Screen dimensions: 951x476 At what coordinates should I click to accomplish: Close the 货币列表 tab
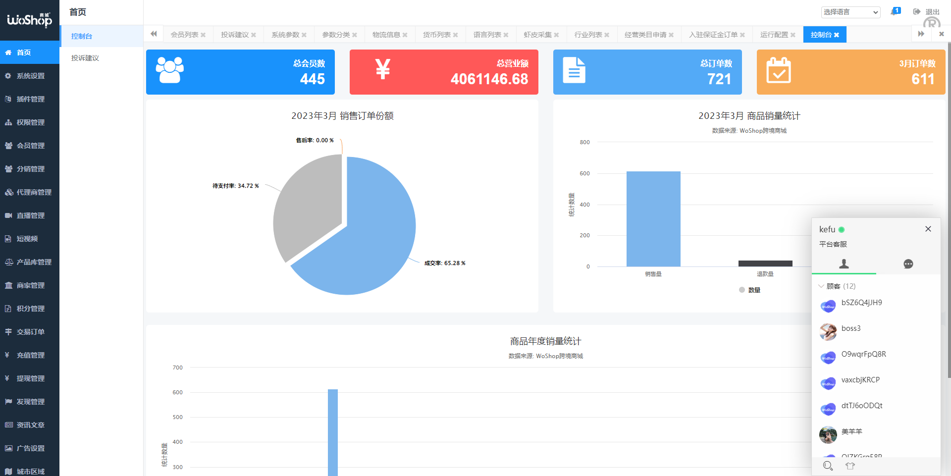pos(455,35)
